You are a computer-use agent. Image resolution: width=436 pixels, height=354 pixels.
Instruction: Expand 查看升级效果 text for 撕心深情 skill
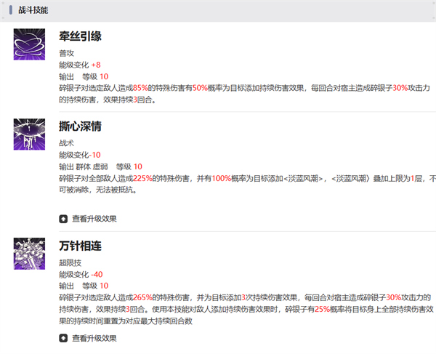[x=94, y=218]
